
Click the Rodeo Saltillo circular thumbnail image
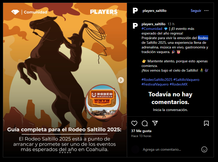(x=103, y=101)
